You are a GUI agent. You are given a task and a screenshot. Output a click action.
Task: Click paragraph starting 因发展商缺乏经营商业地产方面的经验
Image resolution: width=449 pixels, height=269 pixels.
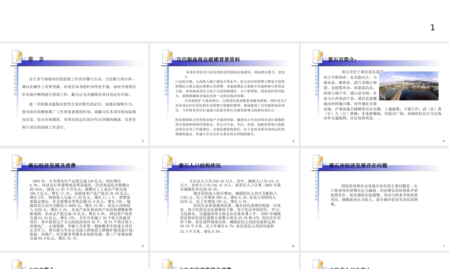[x=230, y=126]
